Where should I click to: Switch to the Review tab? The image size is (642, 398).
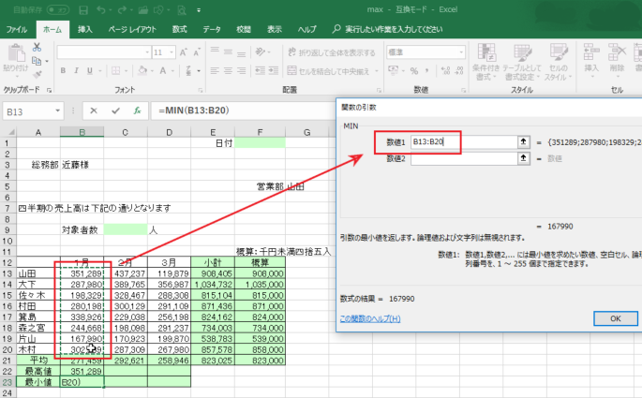coord(244,29)
